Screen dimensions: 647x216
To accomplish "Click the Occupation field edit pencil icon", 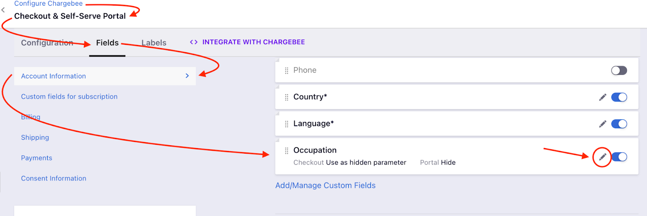I will click(603, 157).
